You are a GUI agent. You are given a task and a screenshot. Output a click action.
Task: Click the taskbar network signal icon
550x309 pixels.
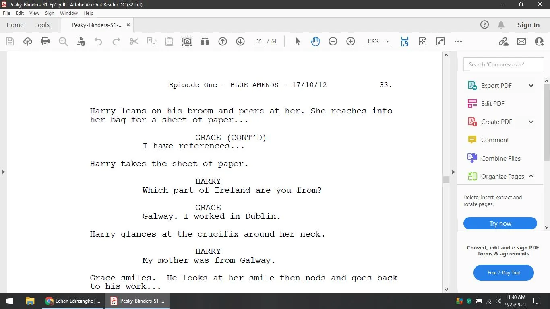[489, 301]
